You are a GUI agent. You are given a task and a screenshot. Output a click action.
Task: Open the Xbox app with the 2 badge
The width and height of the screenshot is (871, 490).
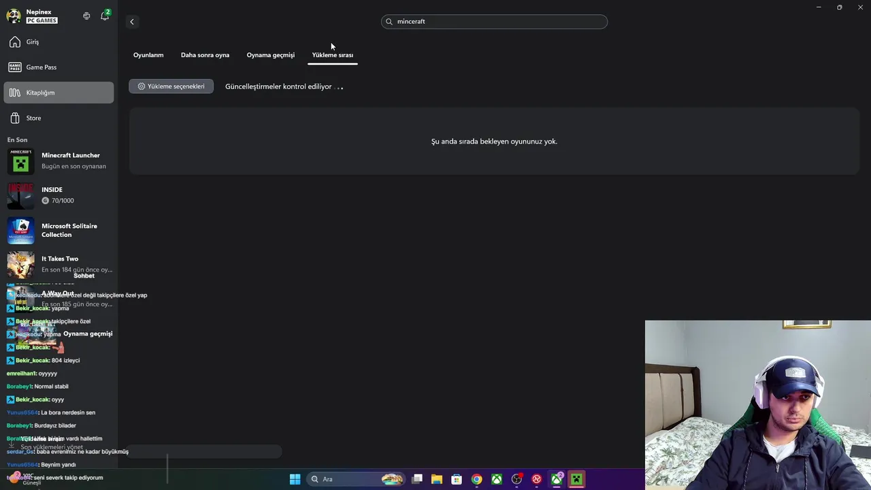coord(557,479)
